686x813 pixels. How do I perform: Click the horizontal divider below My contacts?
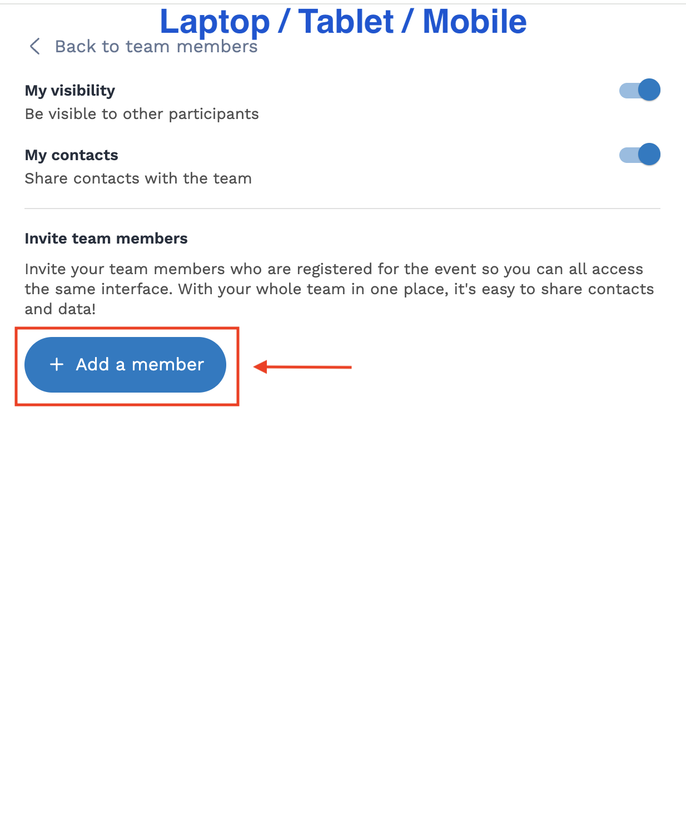(342, 209)
